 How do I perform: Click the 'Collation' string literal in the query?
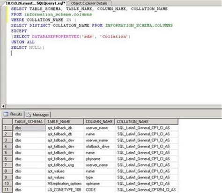click(114, 37)
